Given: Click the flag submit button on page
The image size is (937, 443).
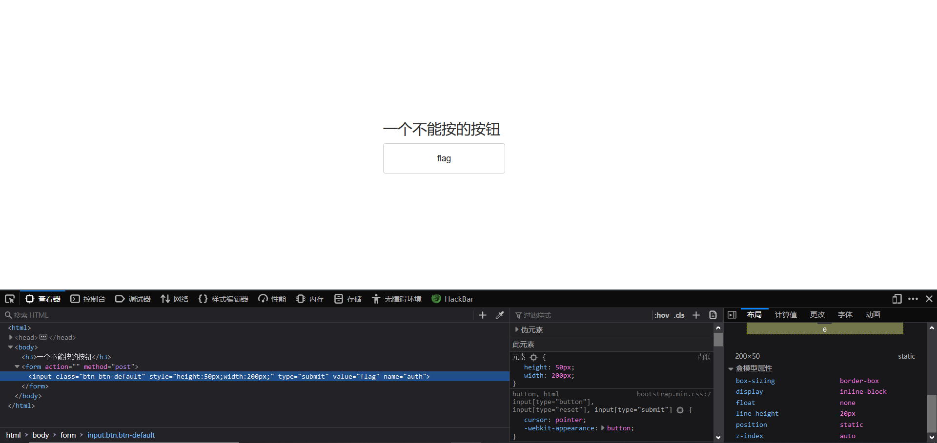Looking at the screenshot, I should pyautogui.click(x=444, y=158).
